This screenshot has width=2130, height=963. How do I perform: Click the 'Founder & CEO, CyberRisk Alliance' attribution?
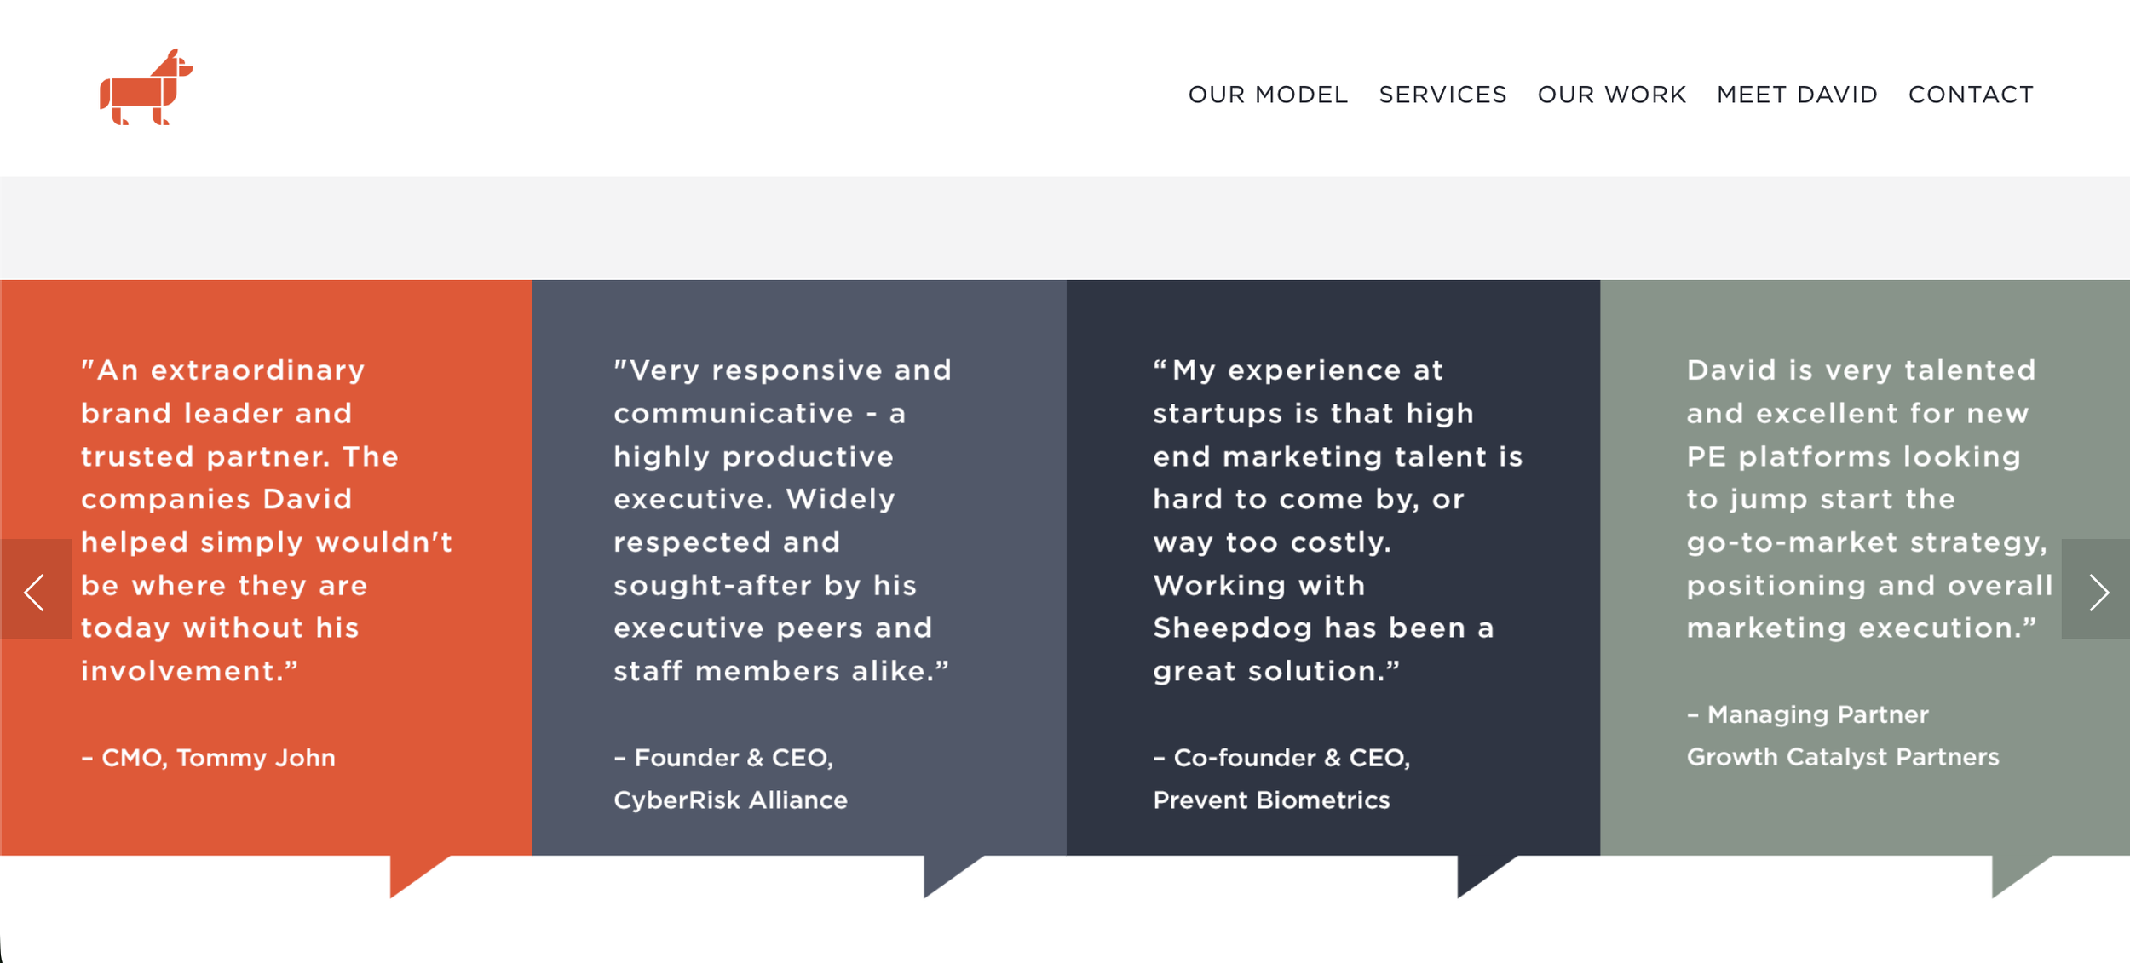coord(730,778)
